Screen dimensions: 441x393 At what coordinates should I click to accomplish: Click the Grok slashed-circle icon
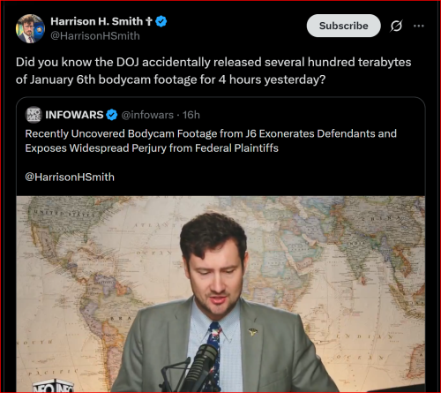[x=396, y=26]
